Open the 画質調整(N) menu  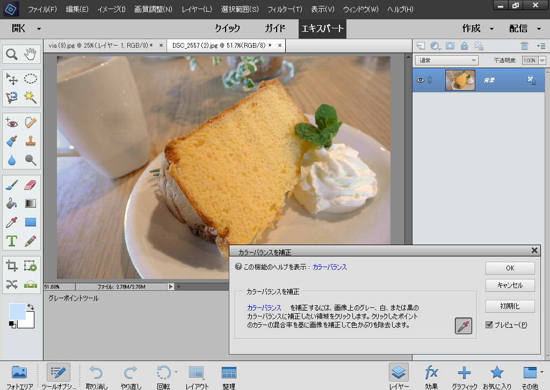[153, 10]
